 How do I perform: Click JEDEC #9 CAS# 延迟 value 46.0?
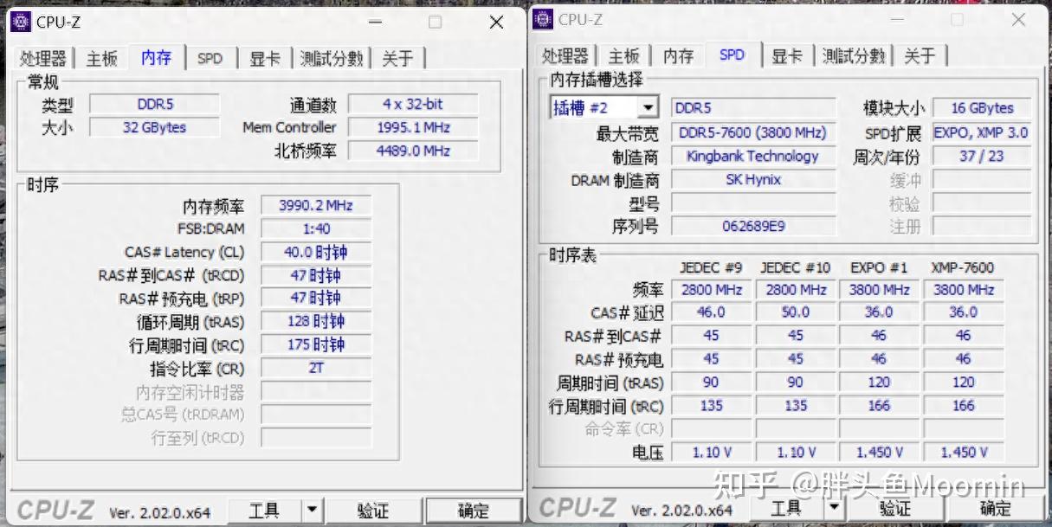(x=711, y=312)
